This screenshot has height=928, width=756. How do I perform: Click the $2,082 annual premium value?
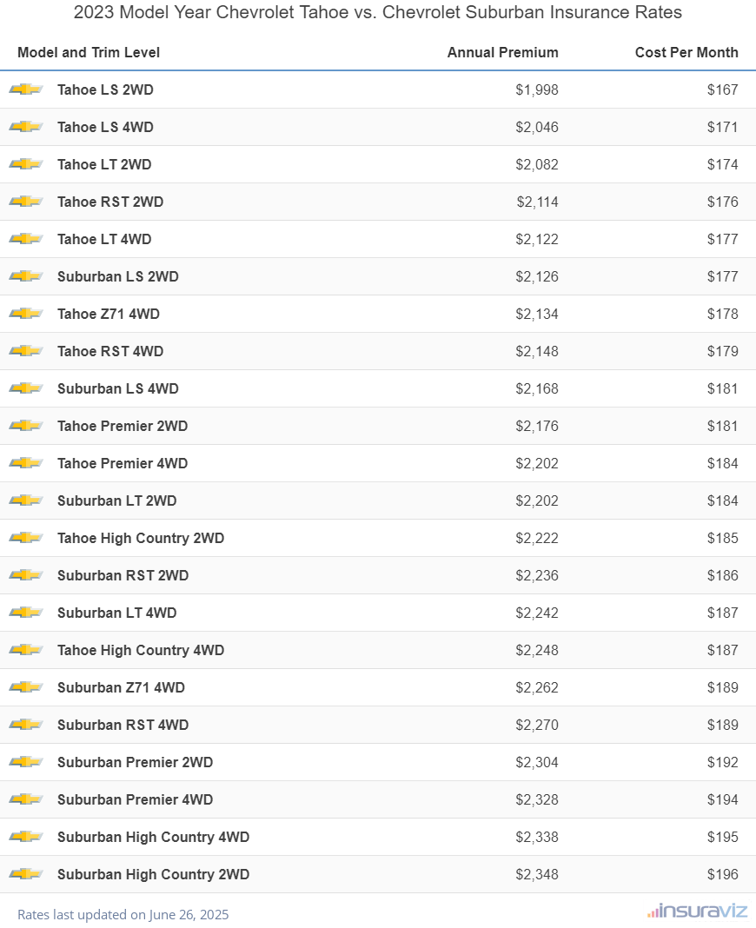click(x=537, y=164)
